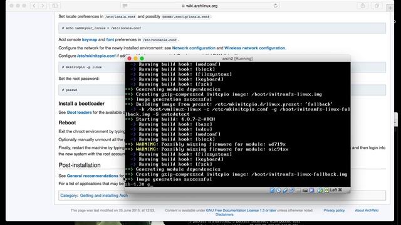
Task: Go forward in Safari history
Action: [x=43, y=6]
